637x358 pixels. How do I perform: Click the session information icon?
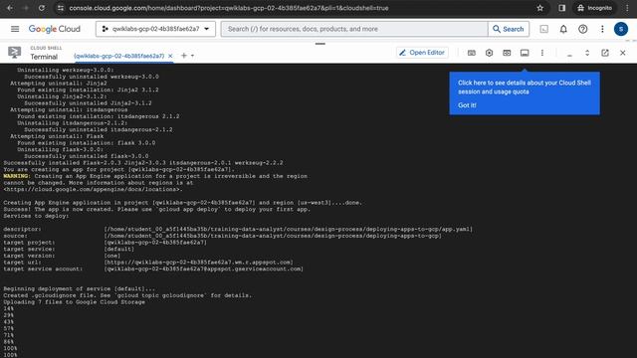(x=525, y=53)
